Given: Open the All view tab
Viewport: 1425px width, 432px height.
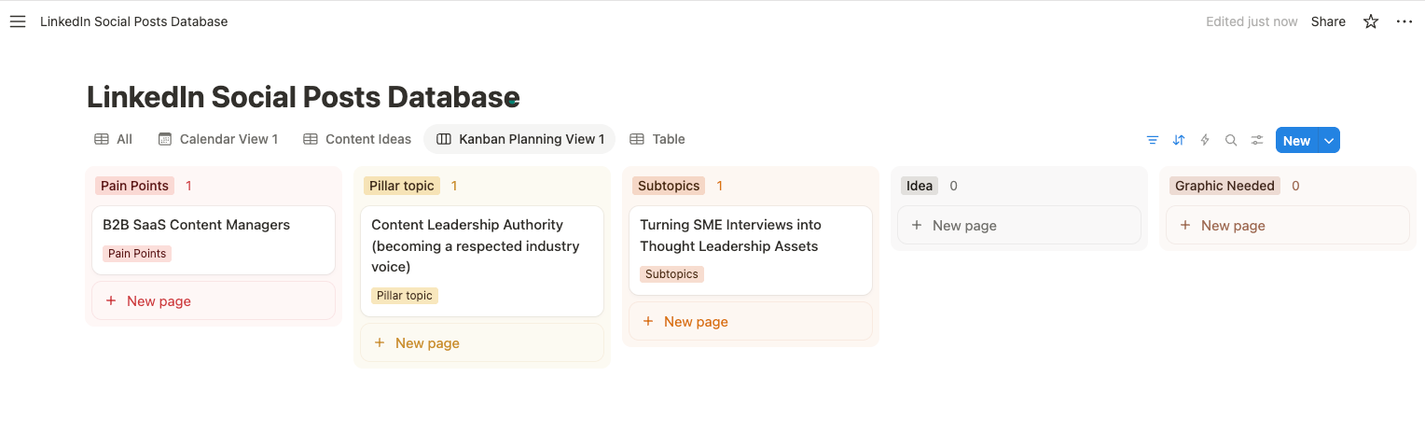Looking at the screenshot, I should pos(114,139).
